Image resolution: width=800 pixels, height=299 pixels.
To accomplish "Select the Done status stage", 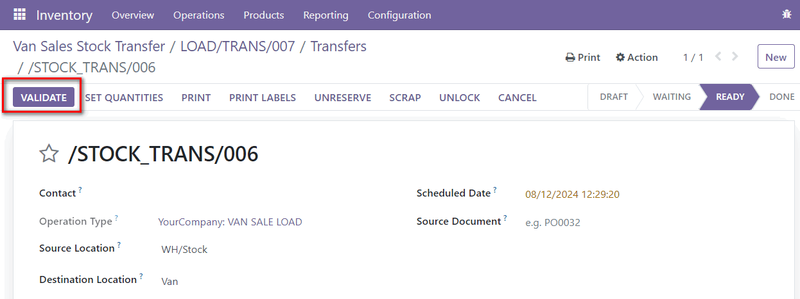I will 781,97.
